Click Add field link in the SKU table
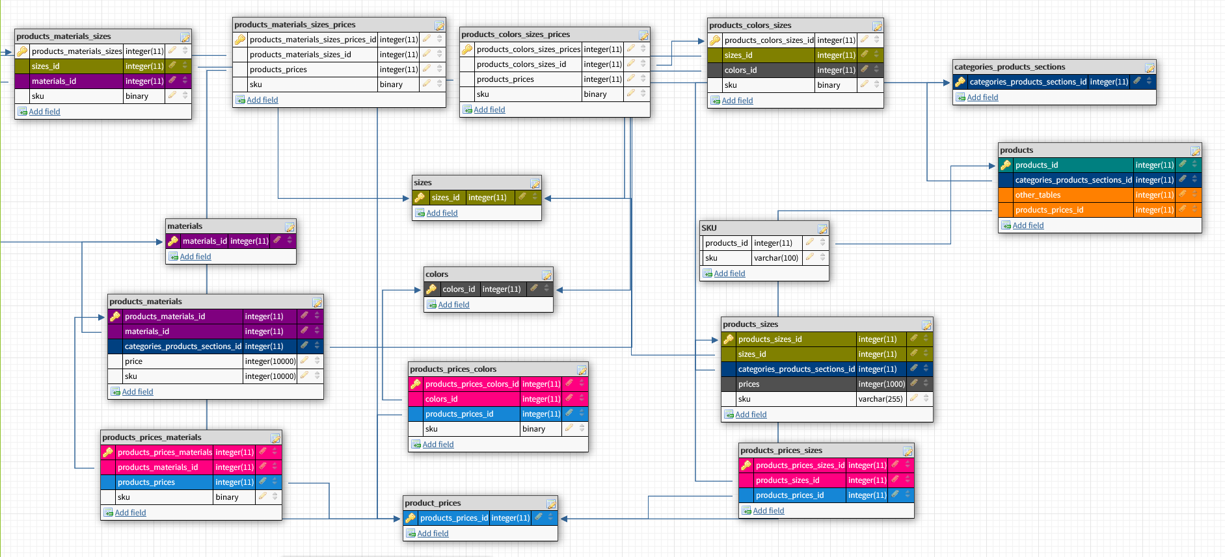The image size is (1225, 557). pos(729,274)
